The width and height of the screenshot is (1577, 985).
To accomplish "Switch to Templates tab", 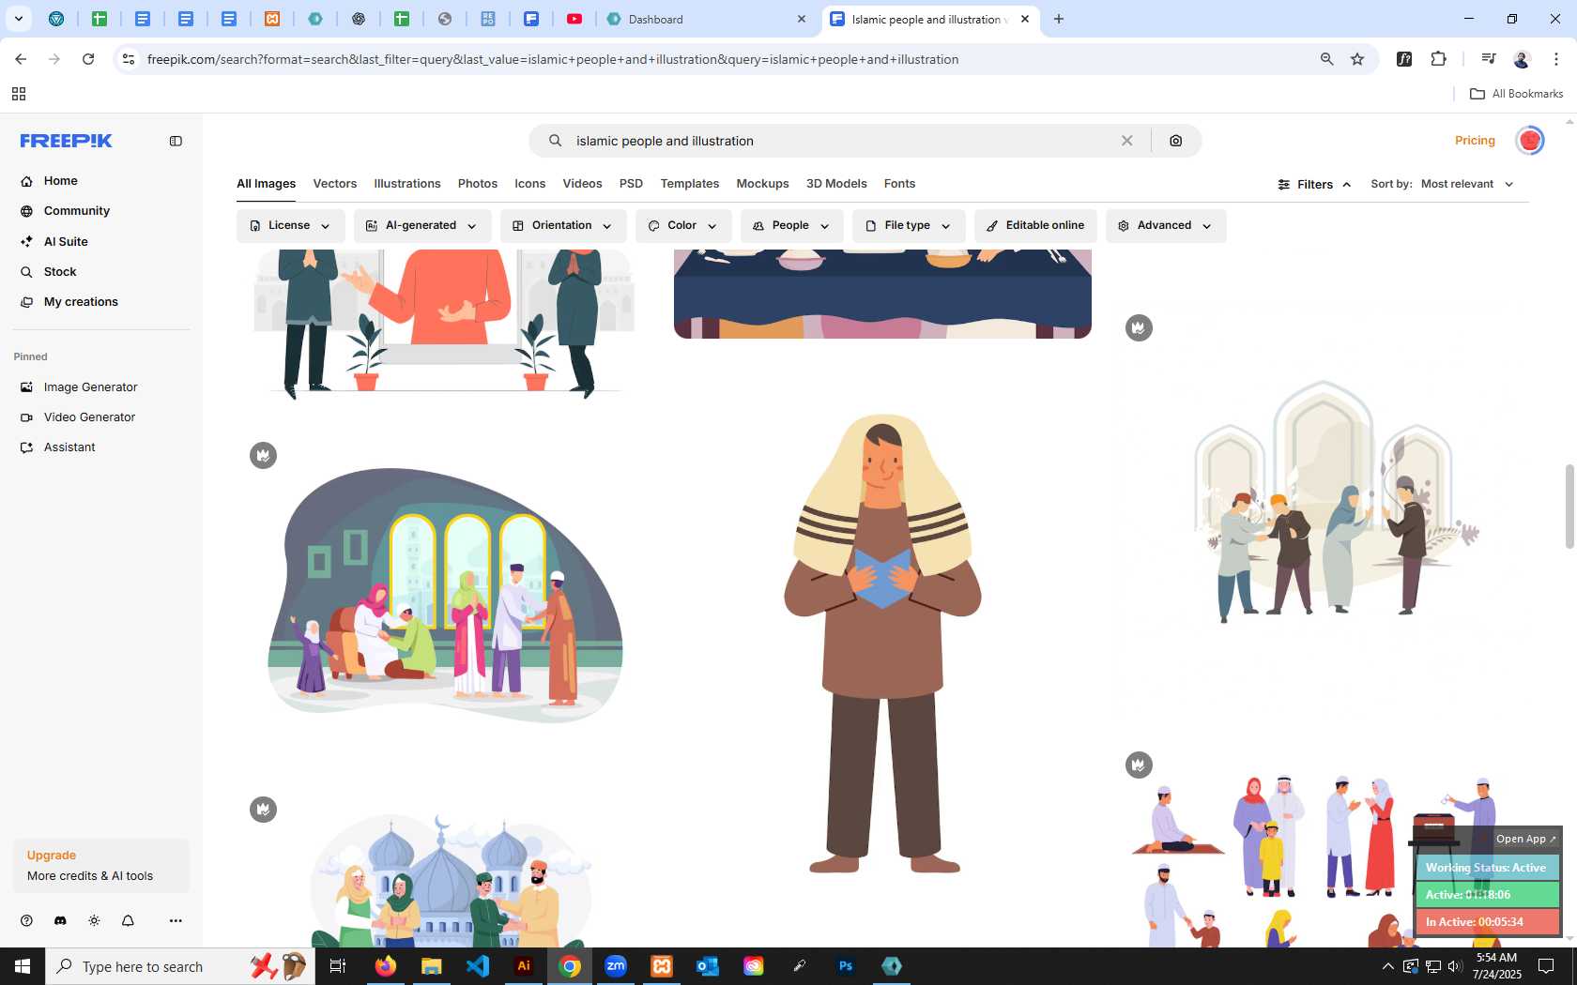I will coord(690,184).
